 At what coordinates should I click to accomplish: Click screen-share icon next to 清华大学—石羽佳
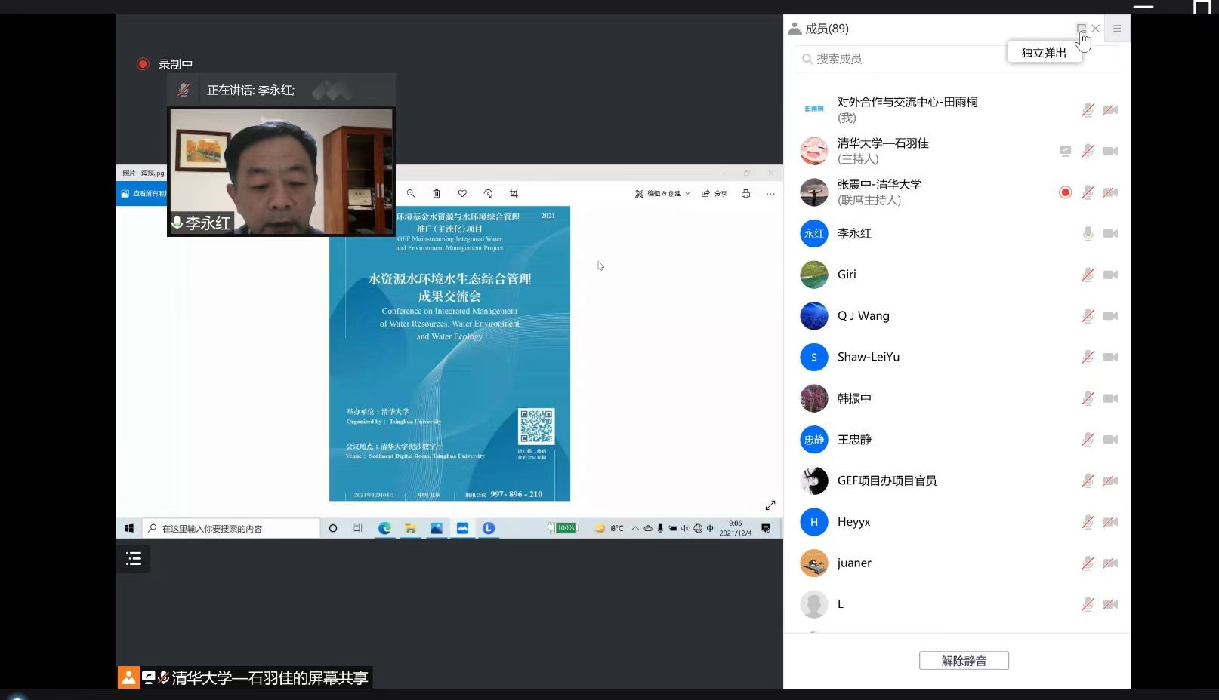click(1065, 151)
